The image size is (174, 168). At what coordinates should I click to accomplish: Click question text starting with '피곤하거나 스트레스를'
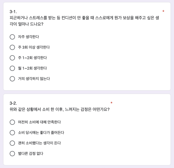(x=84, y=21)
